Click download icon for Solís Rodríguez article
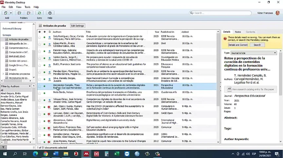 (x=49, y=37)
